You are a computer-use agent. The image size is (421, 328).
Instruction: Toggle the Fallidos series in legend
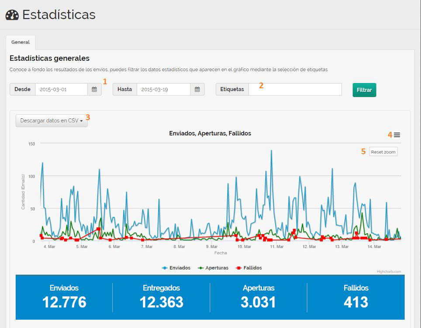(x=249, y=268)
